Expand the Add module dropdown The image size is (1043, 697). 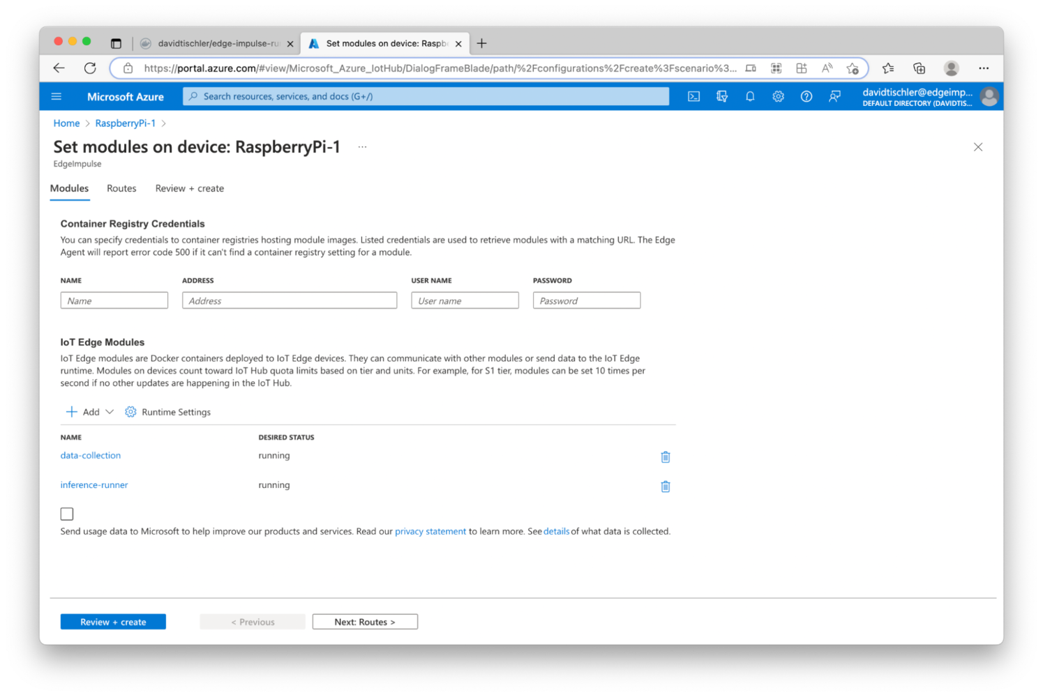[x=90, y=412]
